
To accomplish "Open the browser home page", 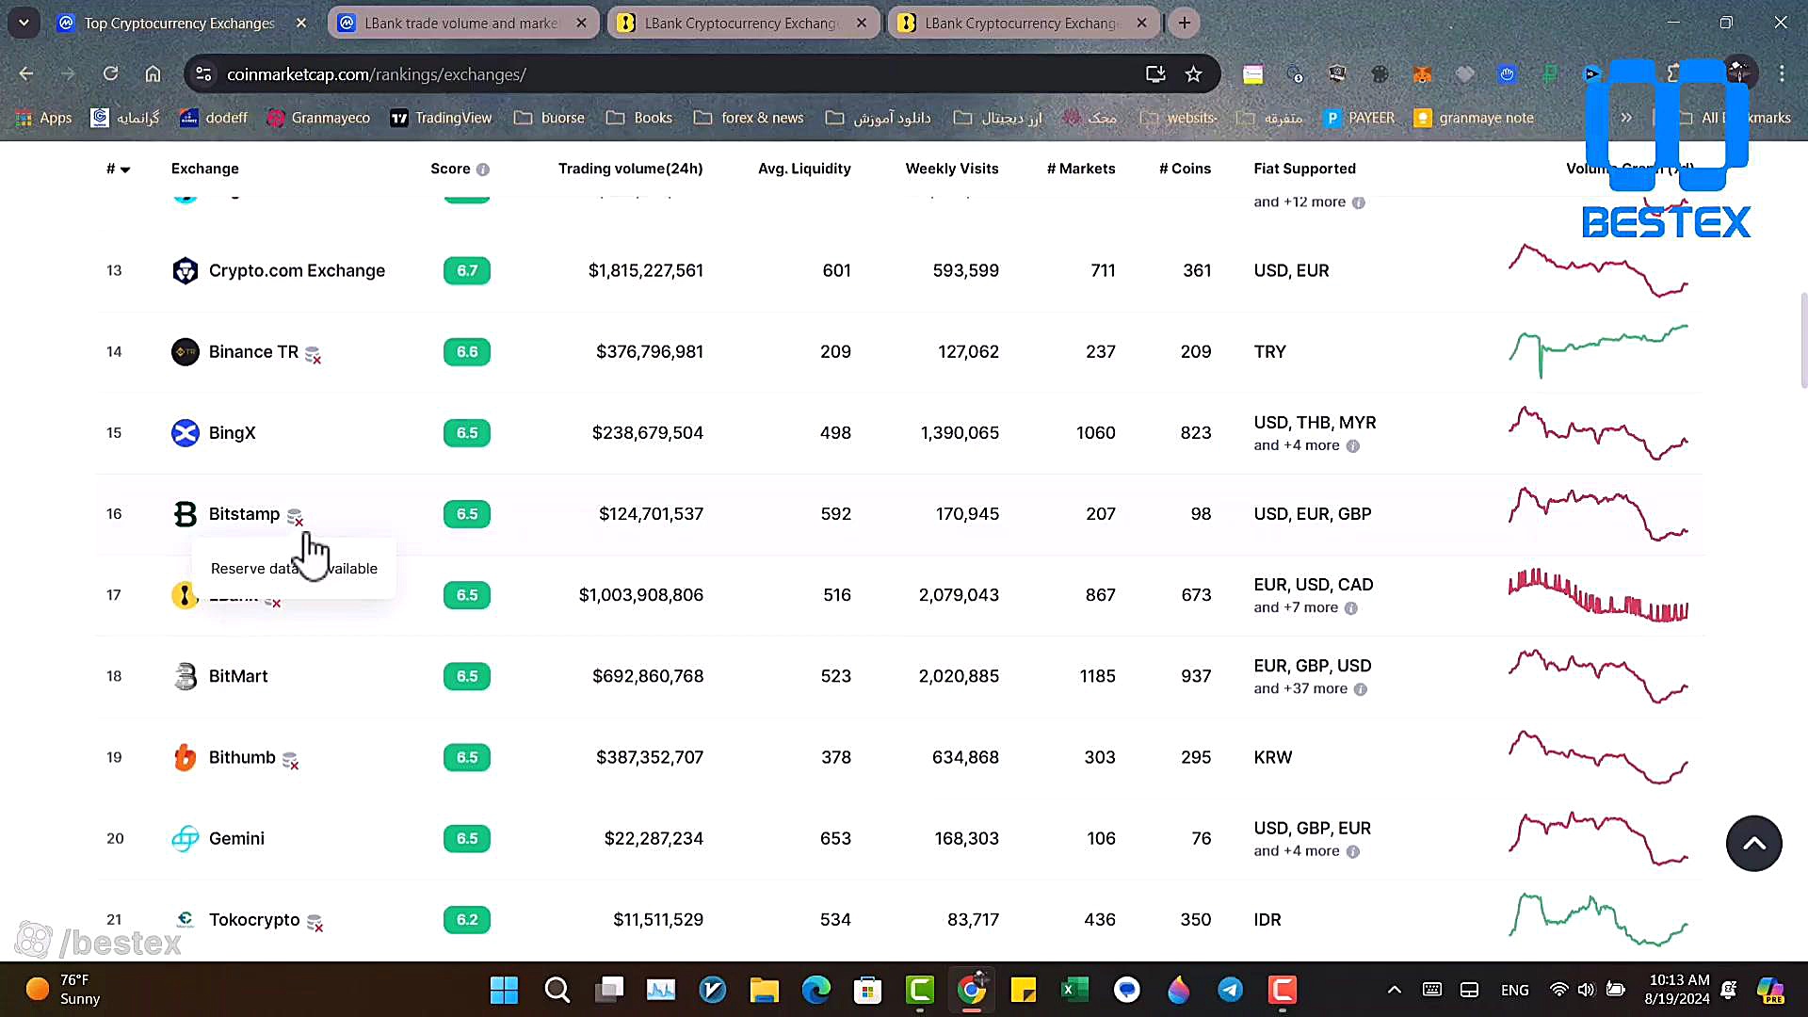I will [153, 74].
